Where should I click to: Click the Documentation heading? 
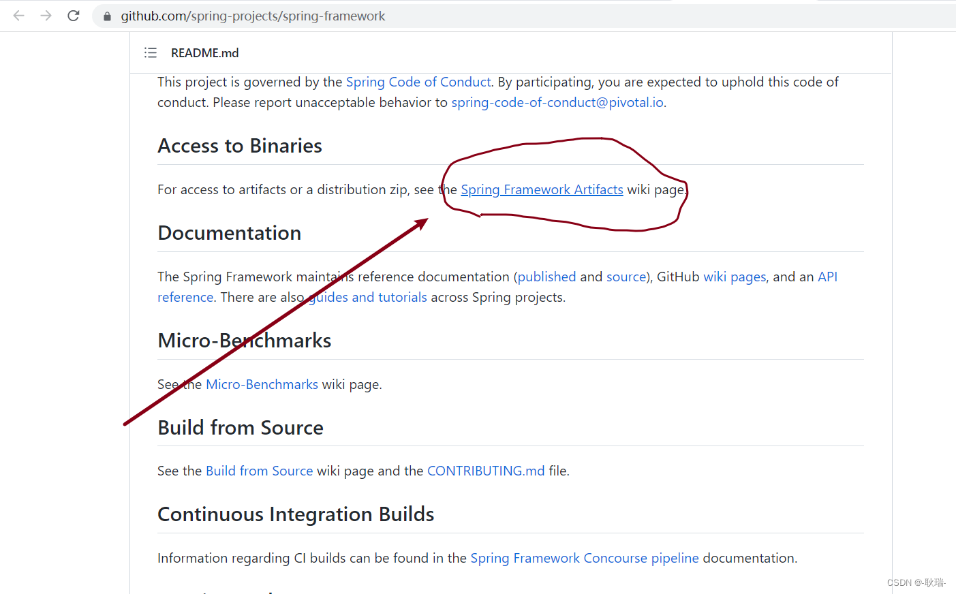230,233
